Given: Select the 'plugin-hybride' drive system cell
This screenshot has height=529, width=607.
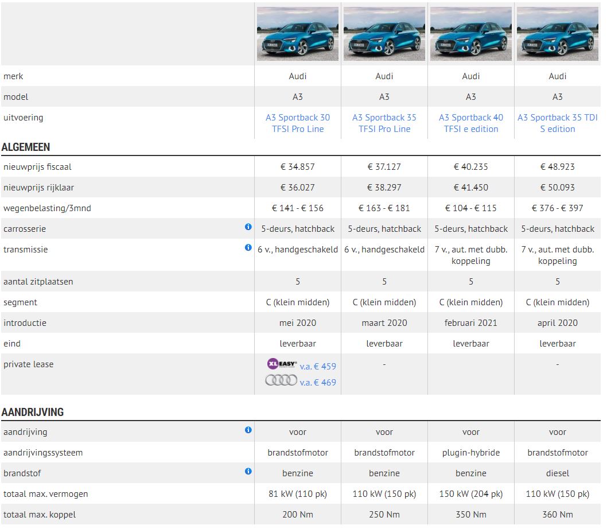Looking at the screenshot, I should coord(471,453).
